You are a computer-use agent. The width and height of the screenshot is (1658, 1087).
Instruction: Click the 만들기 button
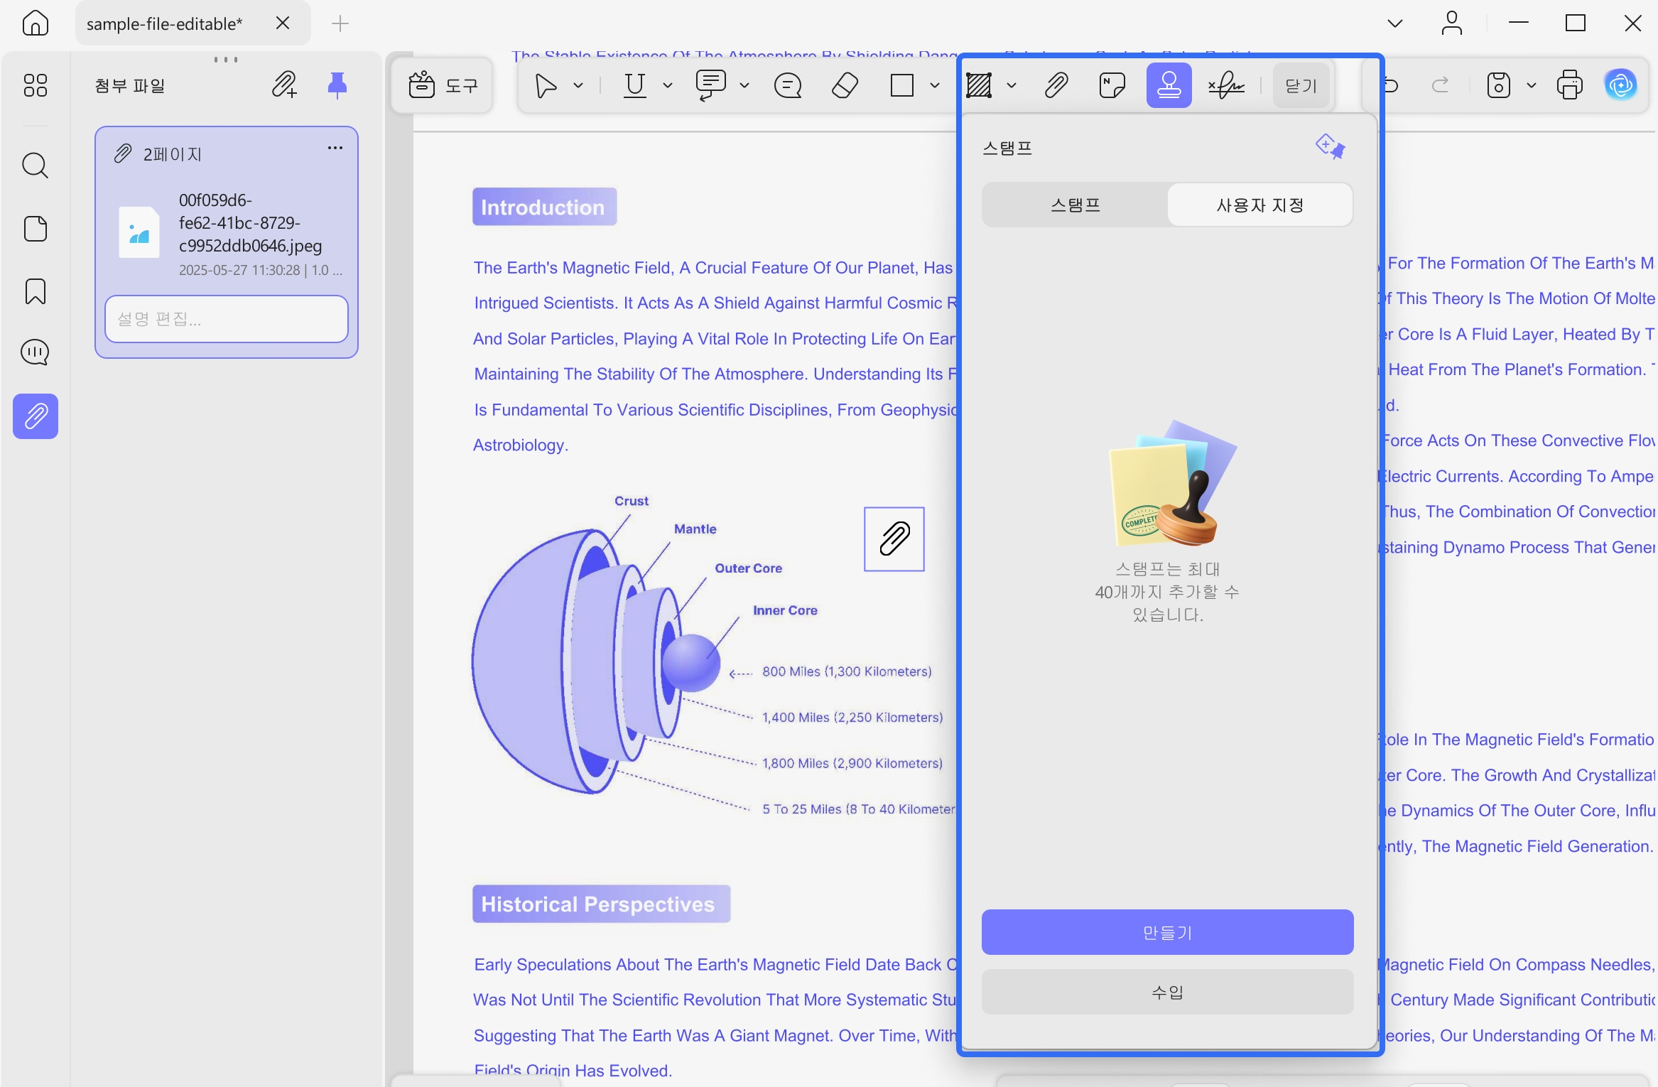pyautogui.click(x=1167, y=932)
